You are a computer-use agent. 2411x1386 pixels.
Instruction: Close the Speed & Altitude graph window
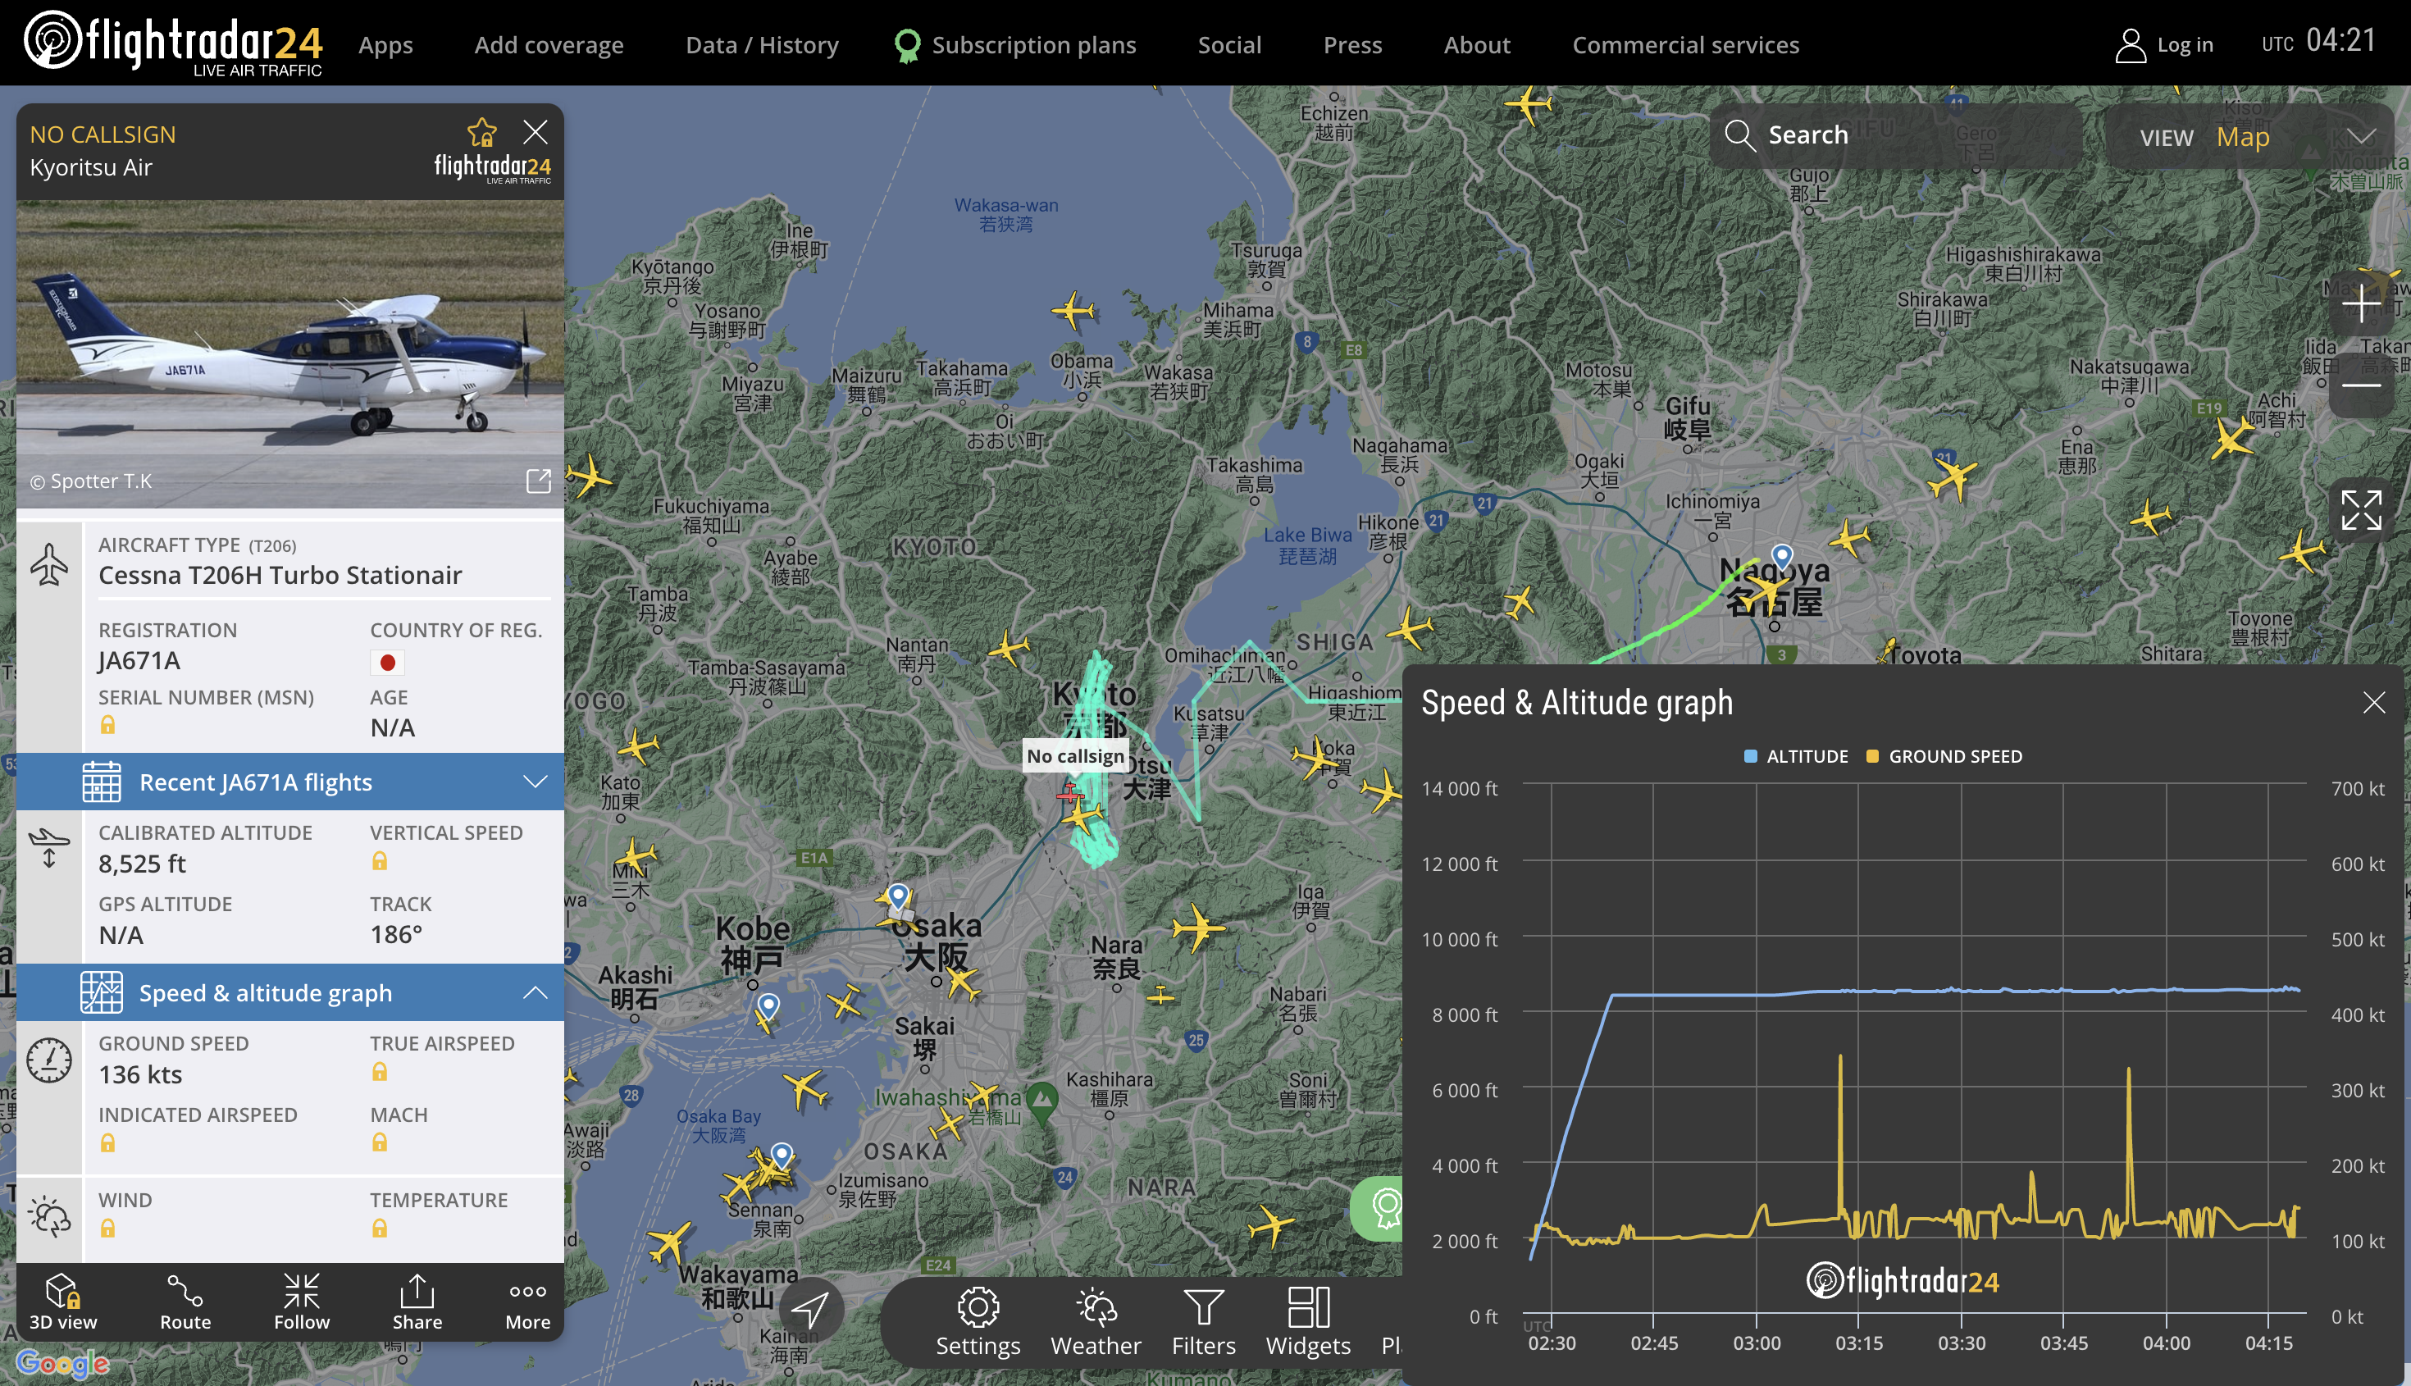[x=2374, y=703]
